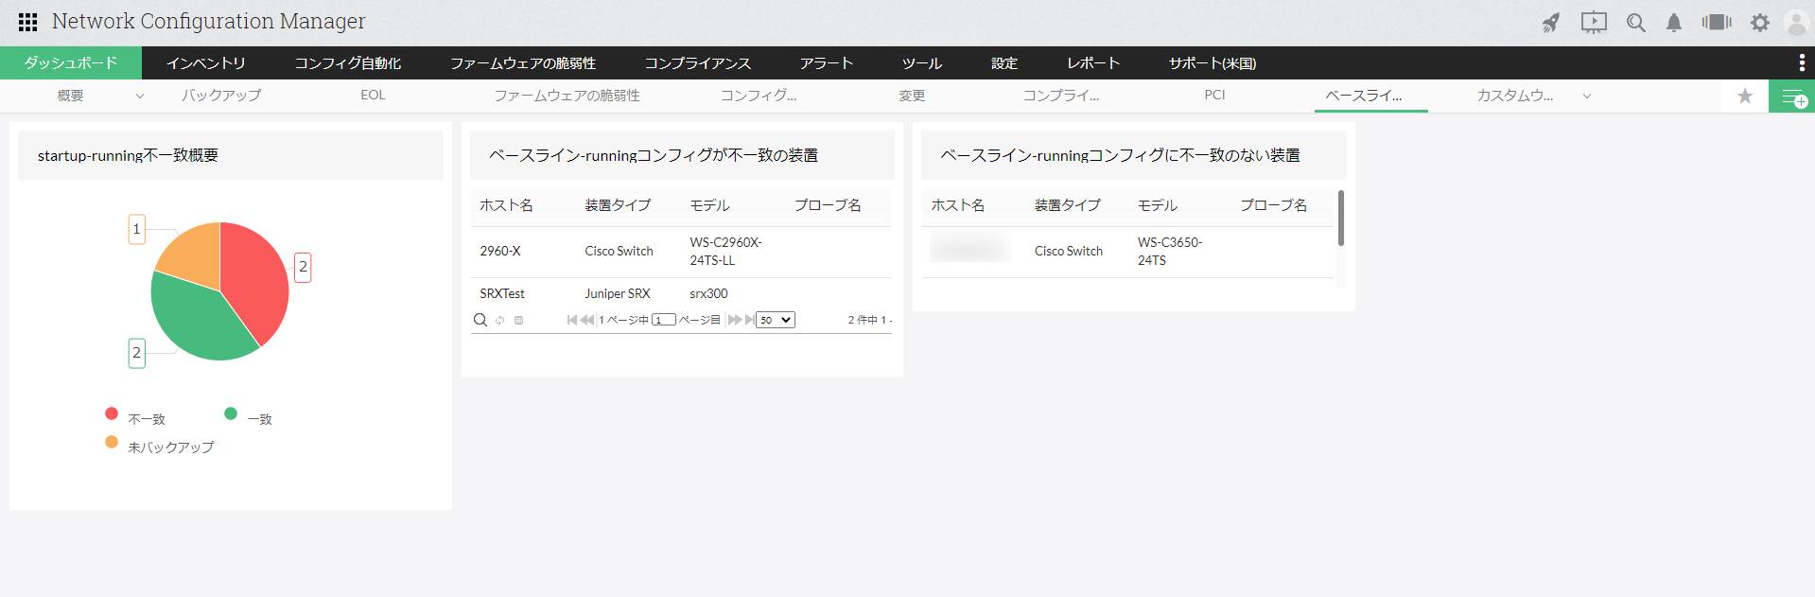1815x597 pixels.
Task: Click the rocket quick-start icon
Action: click(1551, 23)
